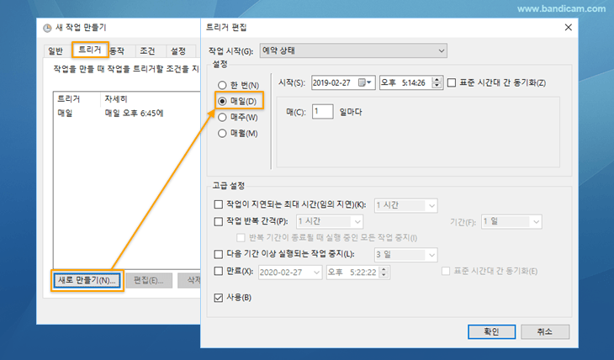Open the calendar picker beside 2019-02-27
Image resolution: width=614 pixels, height=360 pixels.
pos(365,82)
